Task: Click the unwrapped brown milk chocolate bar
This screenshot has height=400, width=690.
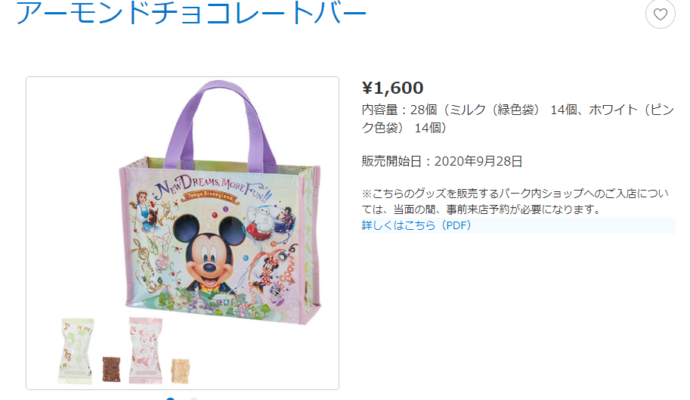Action: pyautogui.click(x=111, y=369)
